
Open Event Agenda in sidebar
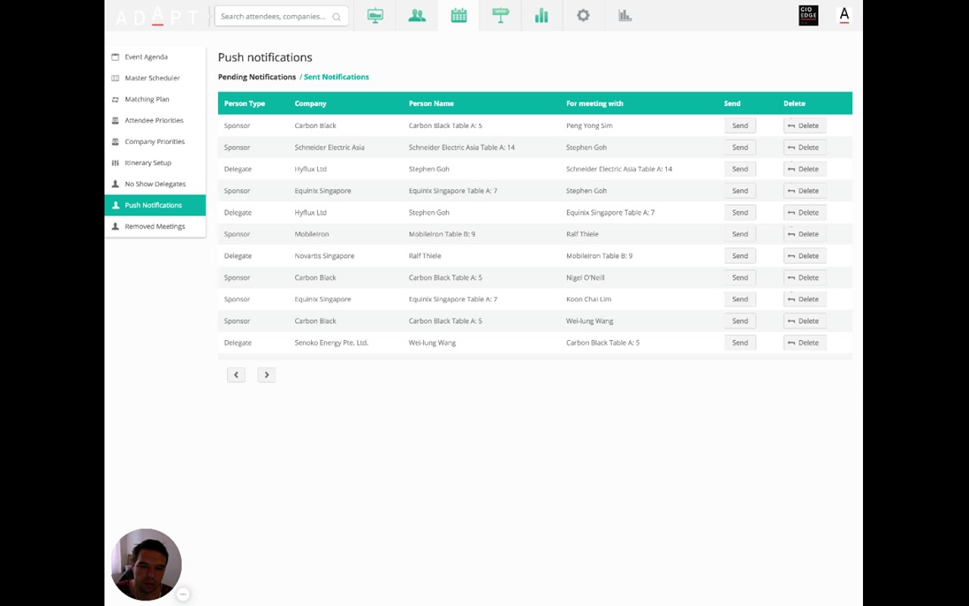pyautogui.click(x=155, y=57)
